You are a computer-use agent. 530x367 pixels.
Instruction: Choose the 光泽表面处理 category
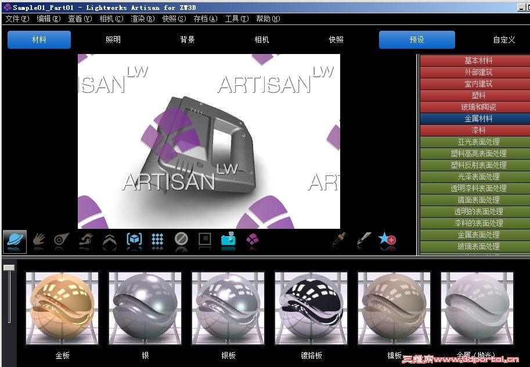[475, 177]
